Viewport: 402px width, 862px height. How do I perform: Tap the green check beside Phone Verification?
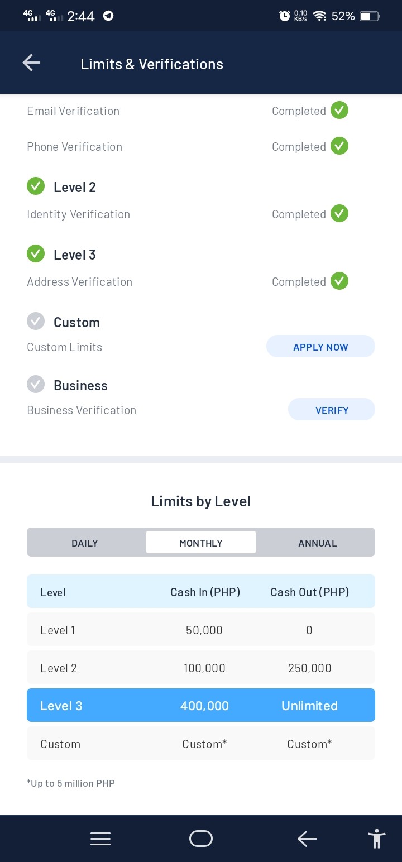[339, 146]
